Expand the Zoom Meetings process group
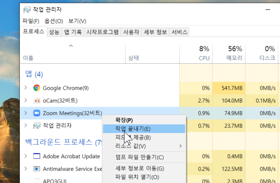 [x=26, y=113]
